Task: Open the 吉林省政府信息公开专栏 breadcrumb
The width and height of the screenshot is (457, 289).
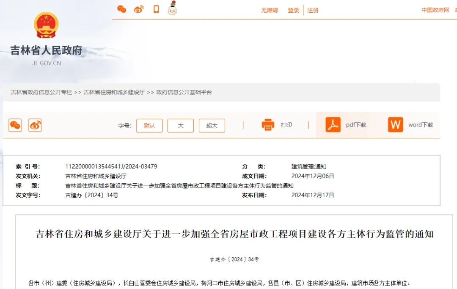Action: point(39,92)
